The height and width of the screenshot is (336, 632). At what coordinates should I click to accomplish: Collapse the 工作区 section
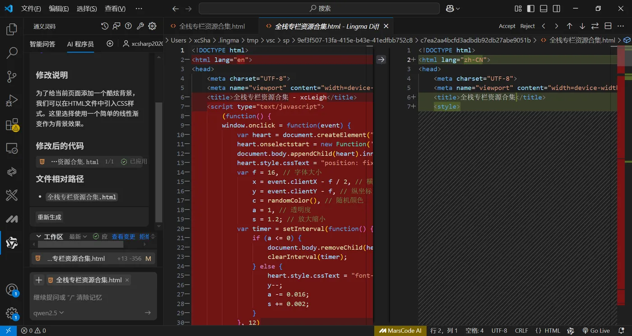(39, 237)
